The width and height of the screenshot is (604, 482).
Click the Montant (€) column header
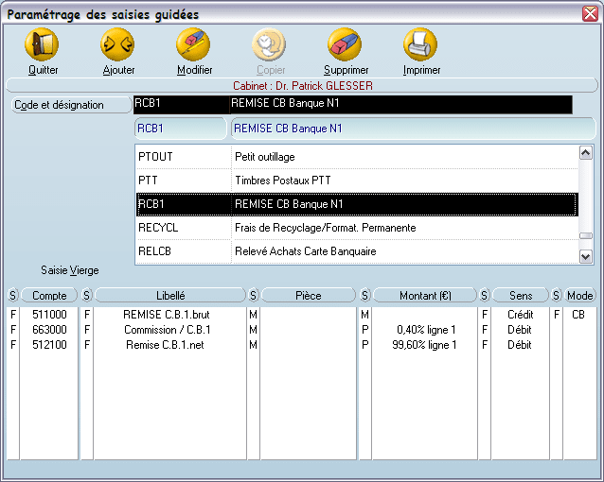pos(424,296)
